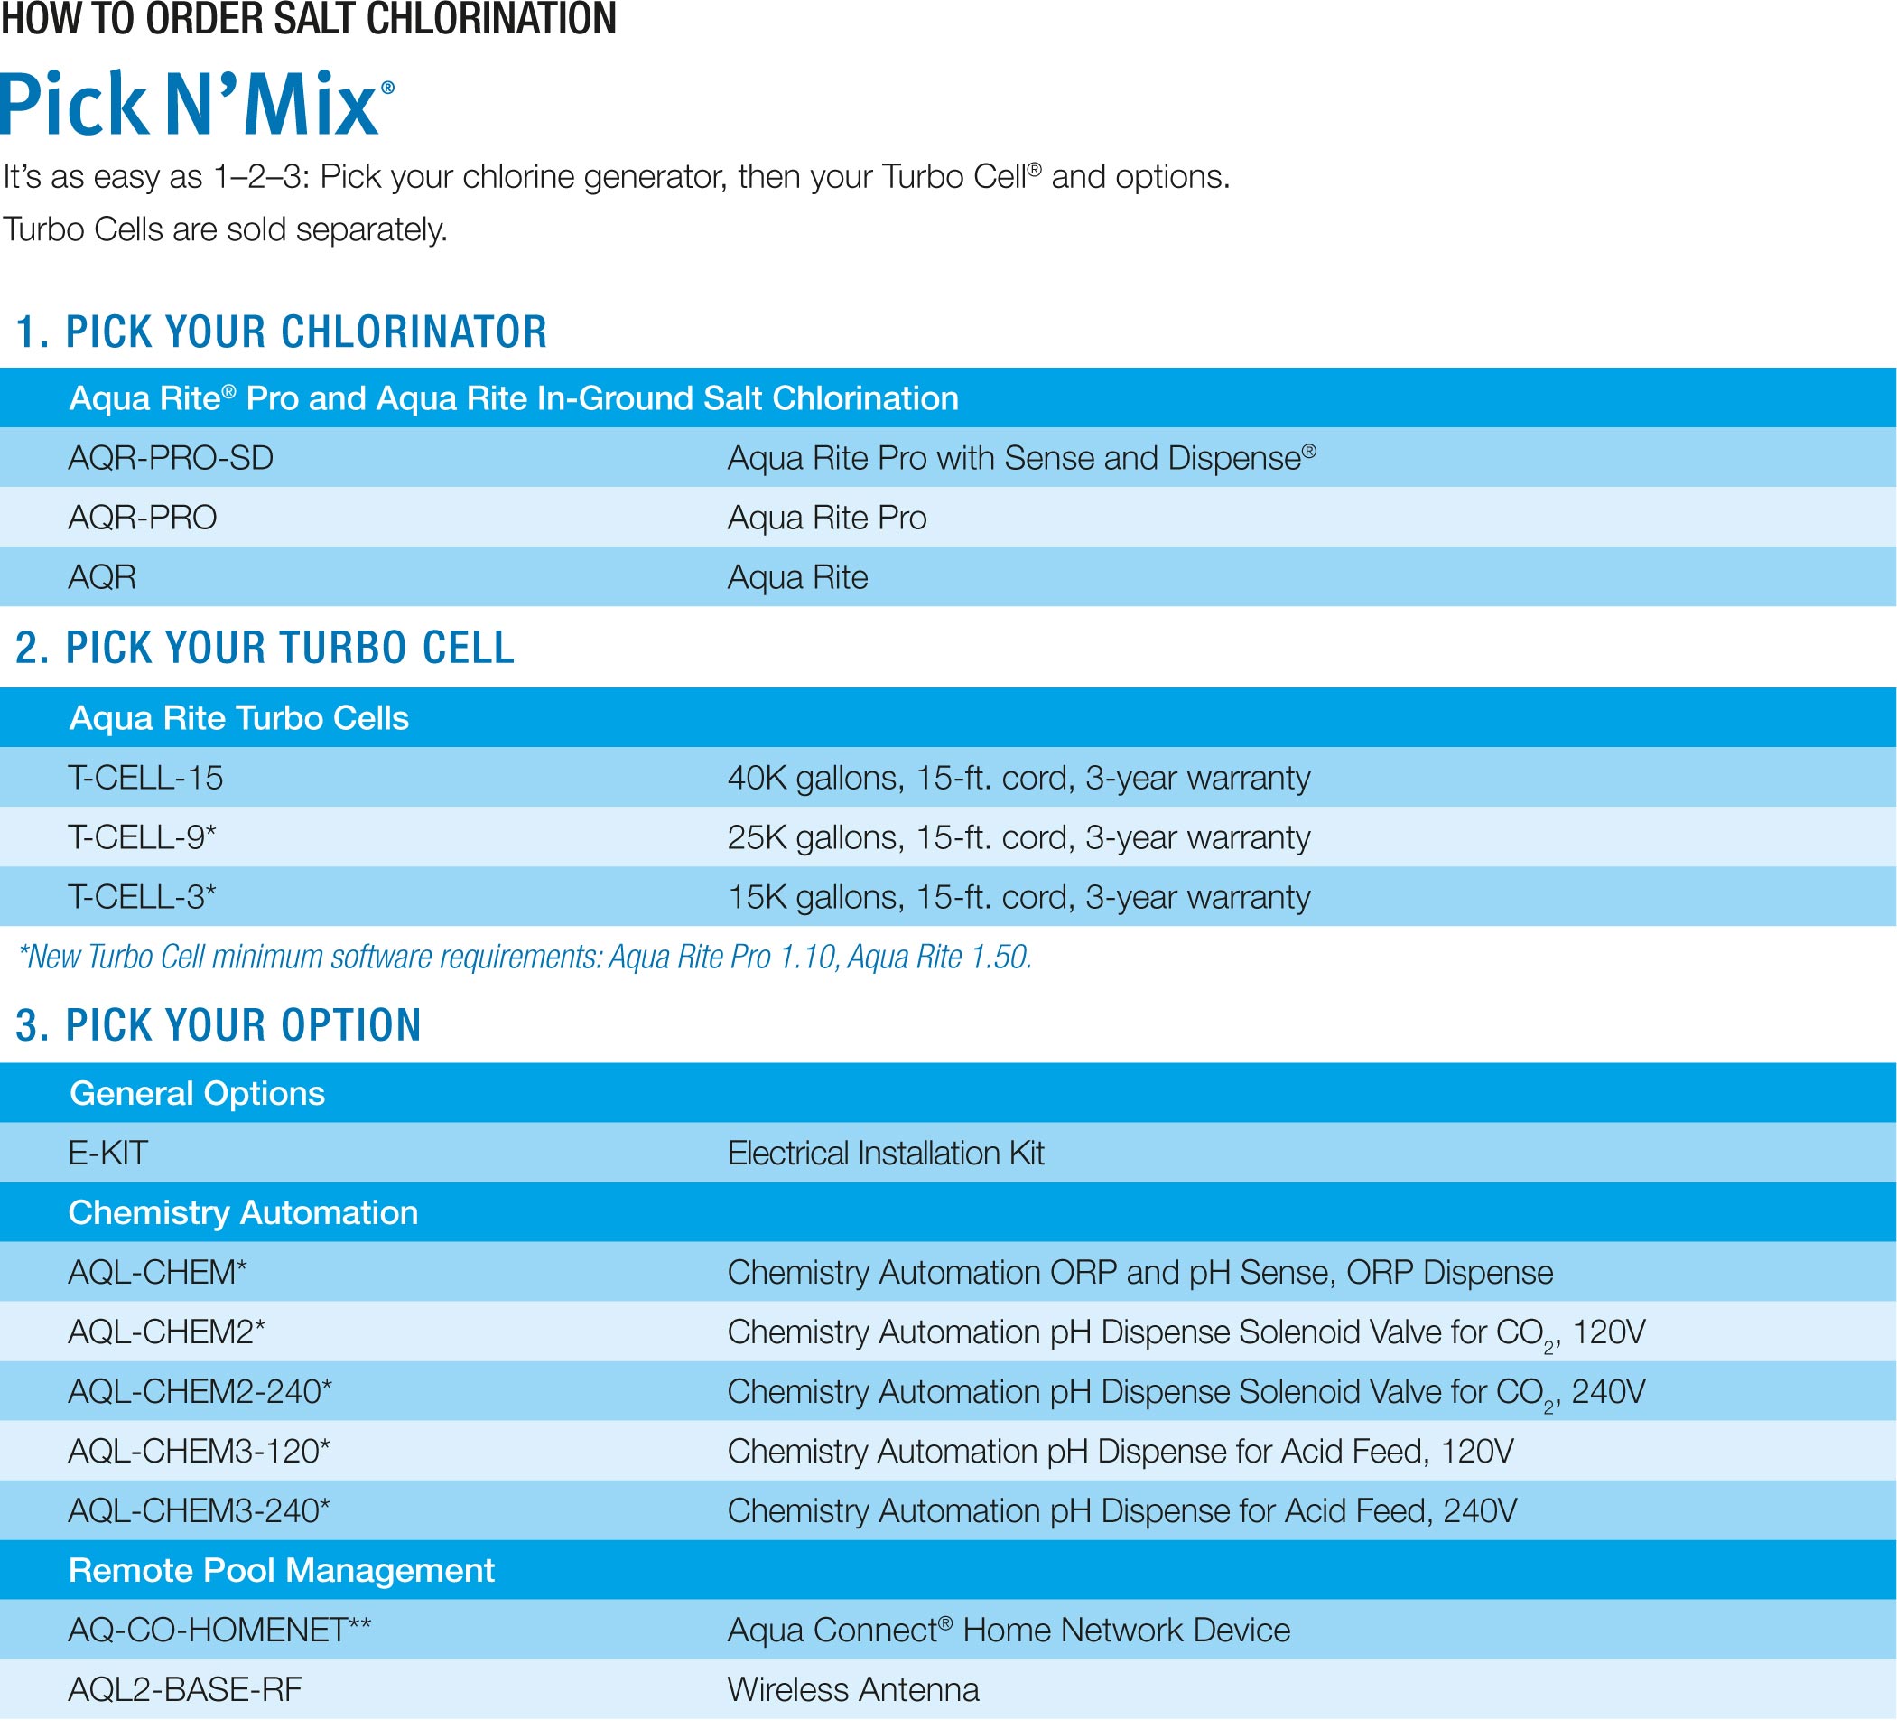Click the CO2 Solenoid Valve 120V description

tap(1186, 1333)
